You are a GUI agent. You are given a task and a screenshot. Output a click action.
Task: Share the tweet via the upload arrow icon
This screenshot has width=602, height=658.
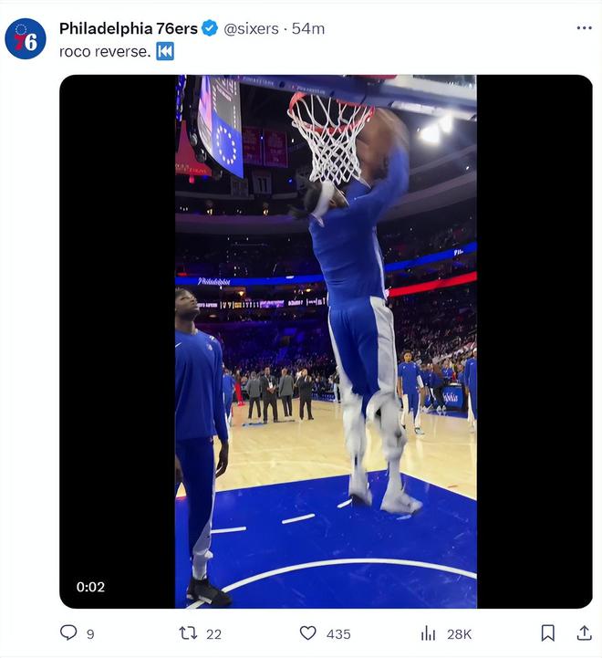(584, 632)
